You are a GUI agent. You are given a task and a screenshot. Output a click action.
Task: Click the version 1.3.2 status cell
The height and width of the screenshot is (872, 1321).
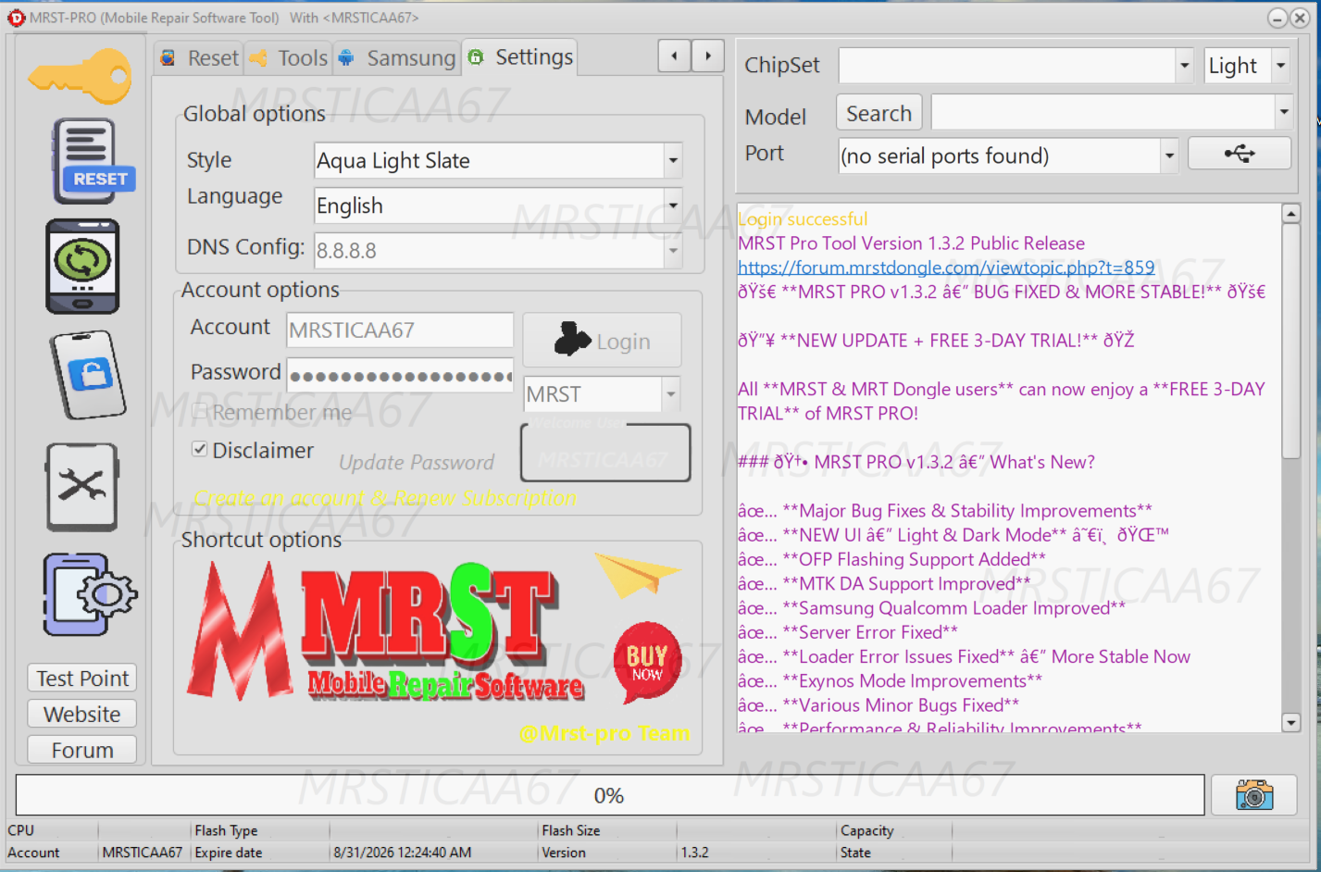point(695,853)
